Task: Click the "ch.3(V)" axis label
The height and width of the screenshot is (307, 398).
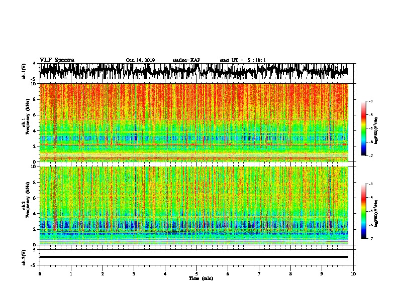Action: (x=24, y=257)
